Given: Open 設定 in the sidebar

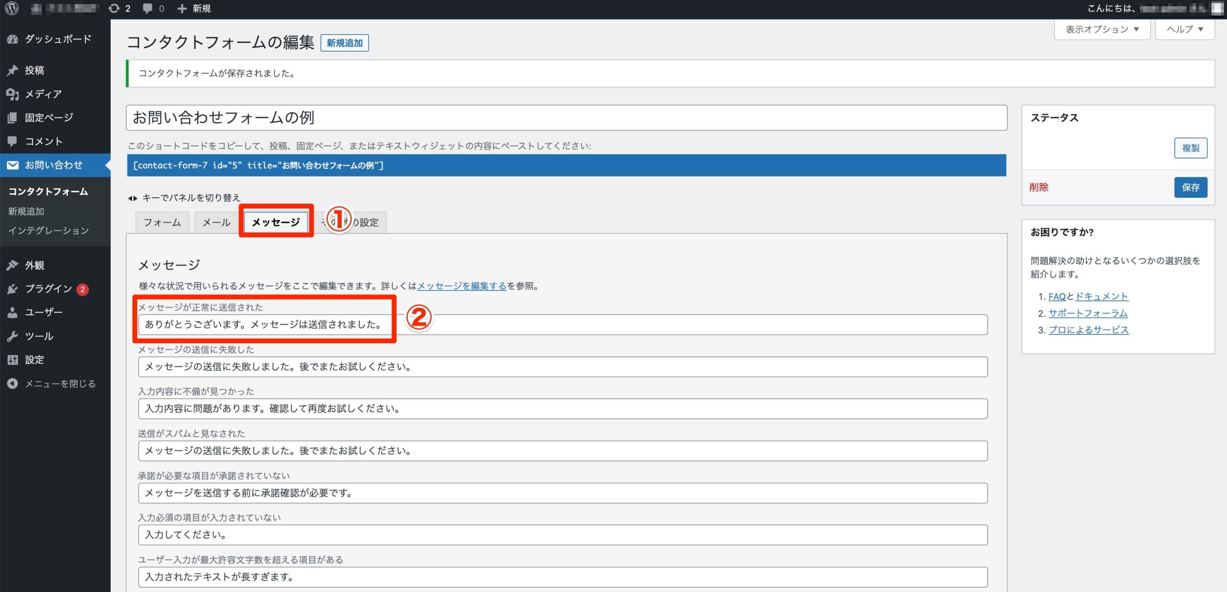Looking at the screenshot, I should tap(34, 360).
